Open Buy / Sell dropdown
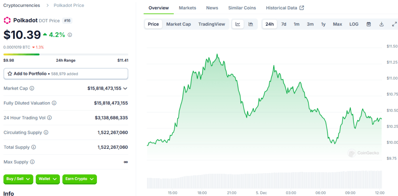Image resolution: width=398 pixels, height=196 pixels. [x=18, y=179]
